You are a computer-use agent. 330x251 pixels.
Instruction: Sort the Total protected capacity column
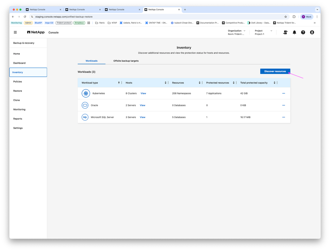pos(275,83)
